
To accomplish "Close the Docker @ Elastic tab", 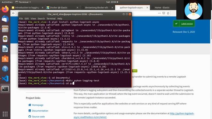I will (77, 8).
